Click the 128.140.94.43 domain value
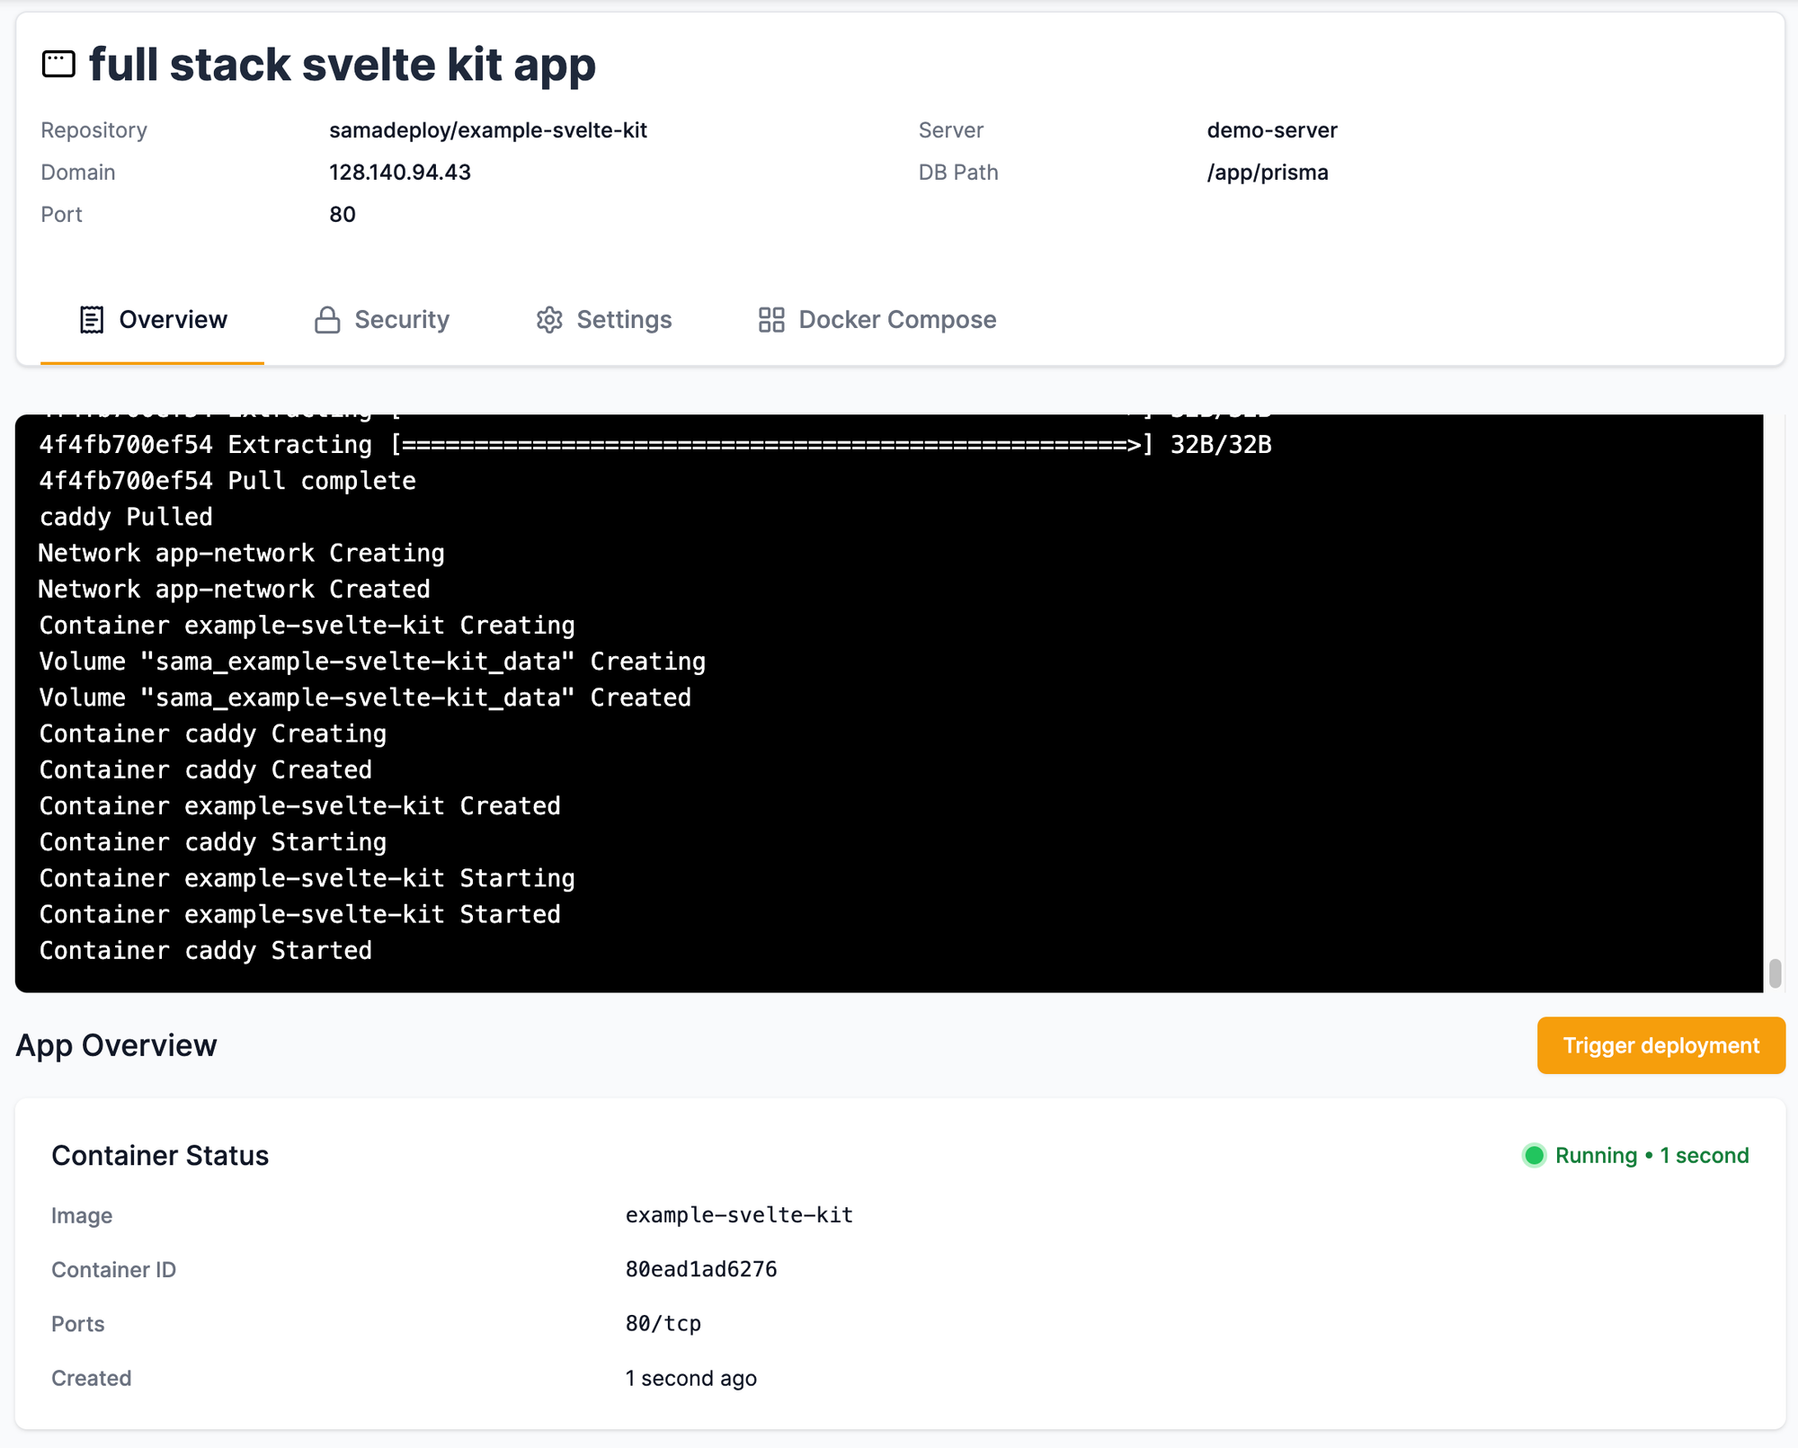The image size is (1798, 1448). [399, 173]
